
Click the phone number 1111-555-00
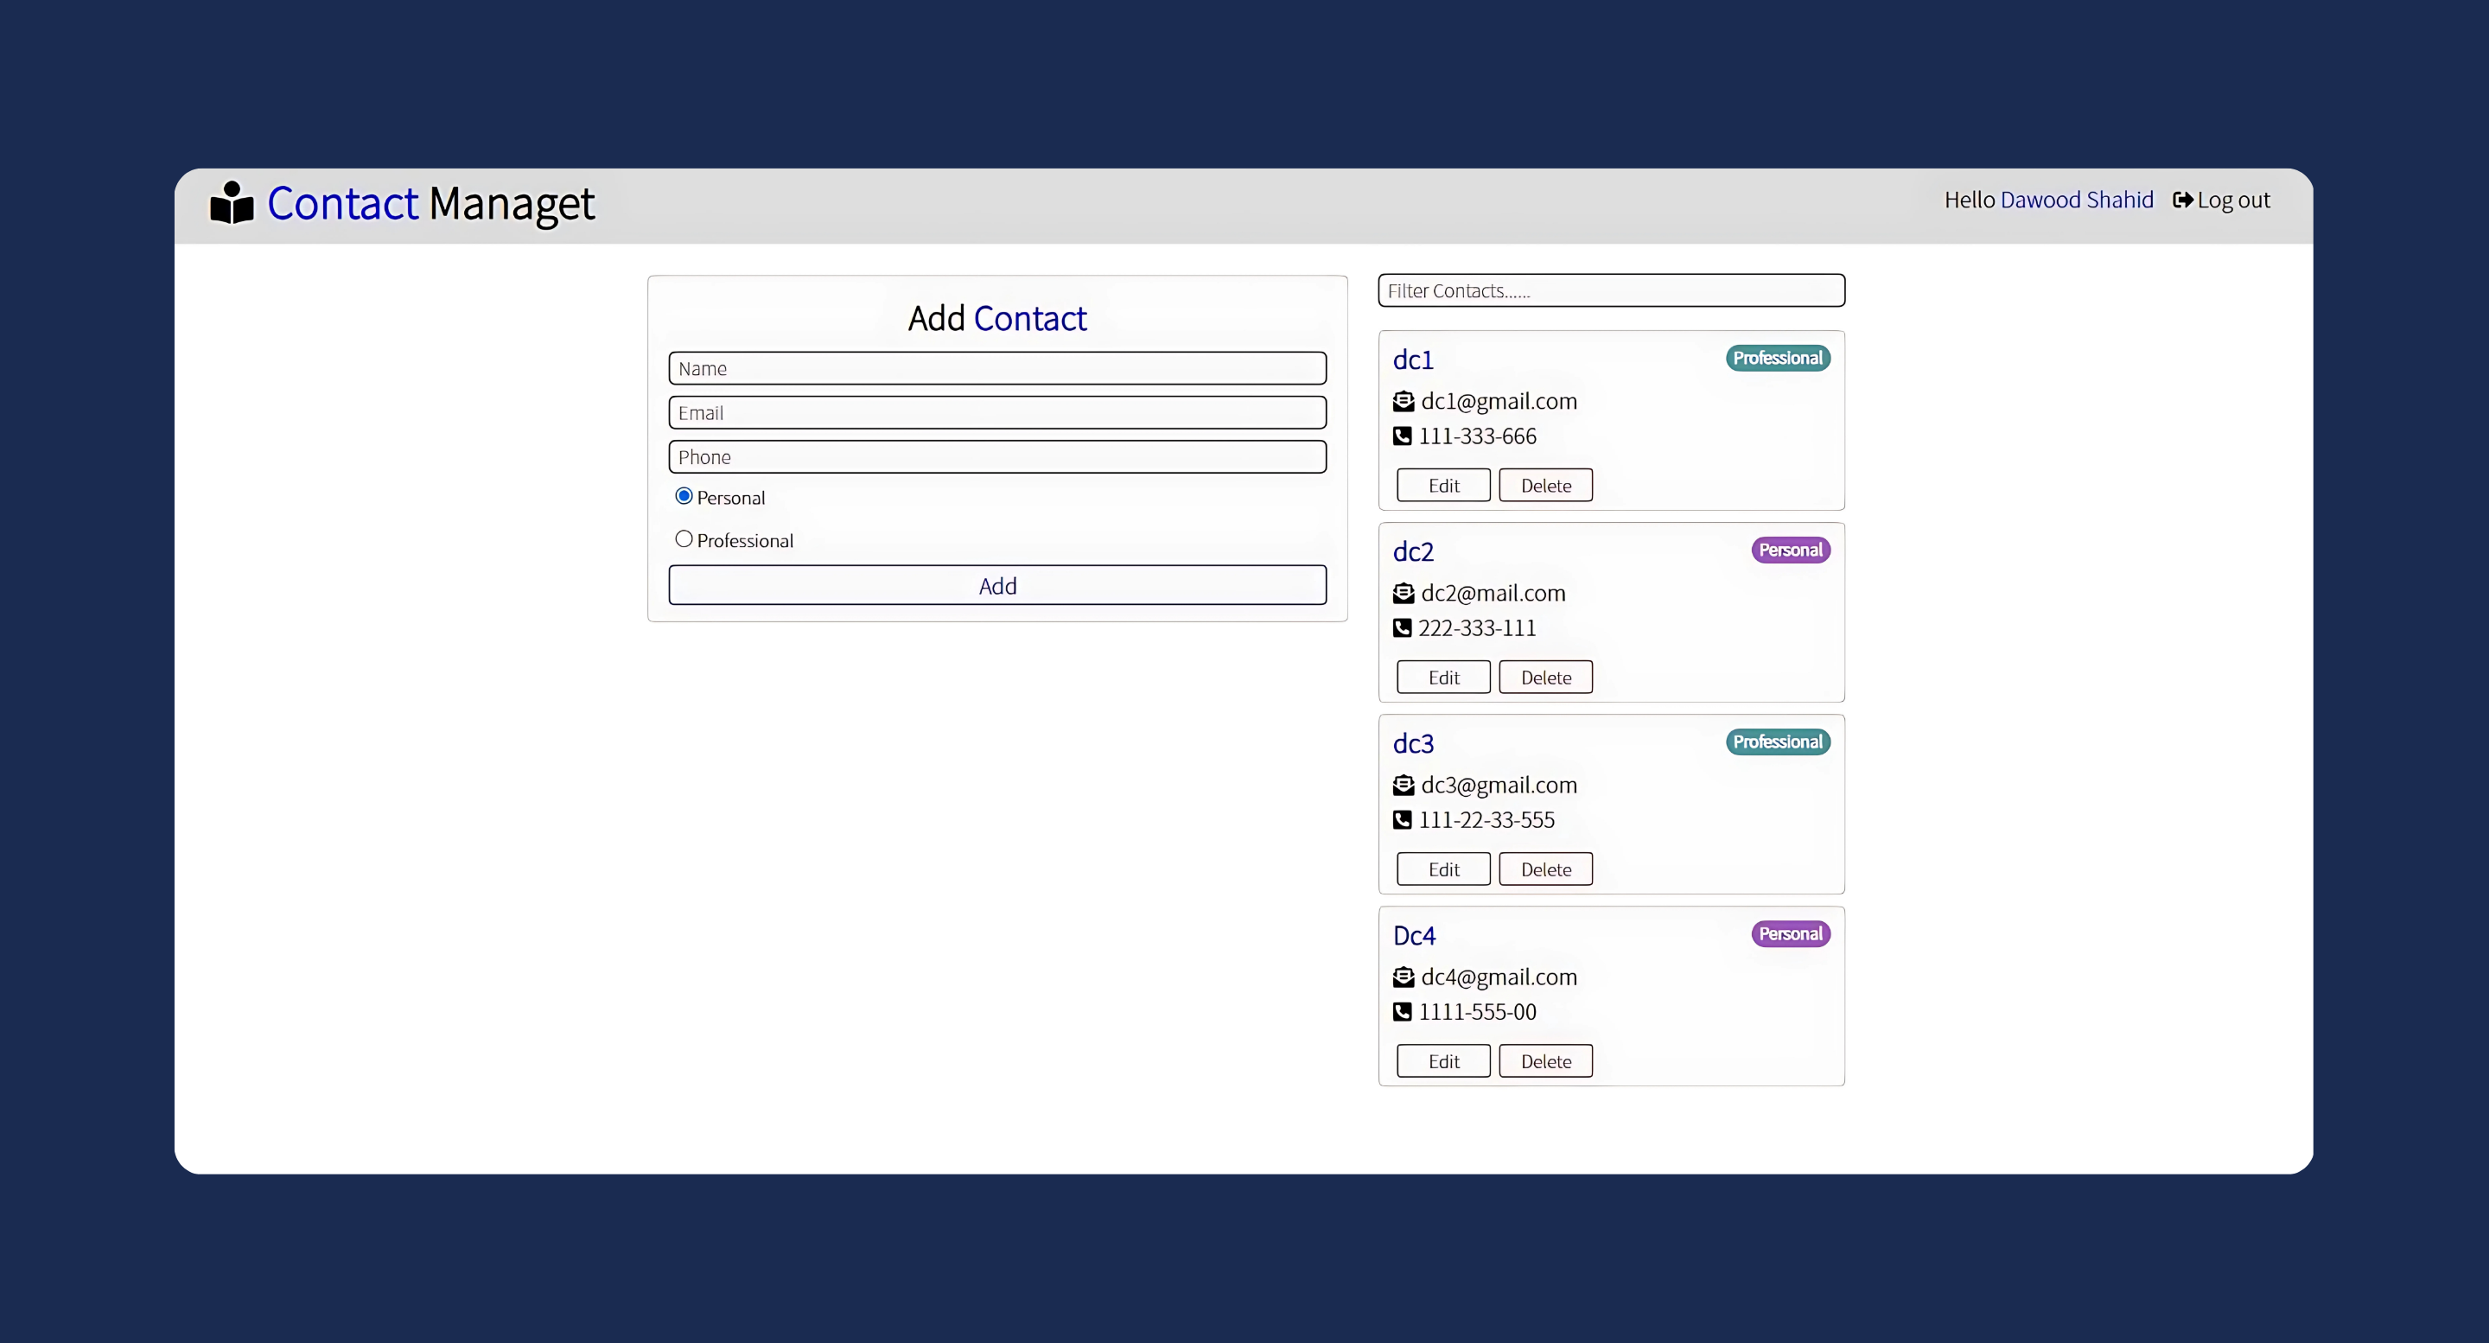pyautogui.click(x=1477, y=1013)
